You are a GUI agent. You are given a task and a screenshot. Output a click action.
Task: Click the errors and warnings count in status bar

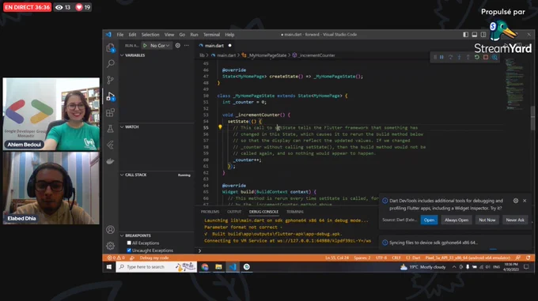[x=116, y=258]
